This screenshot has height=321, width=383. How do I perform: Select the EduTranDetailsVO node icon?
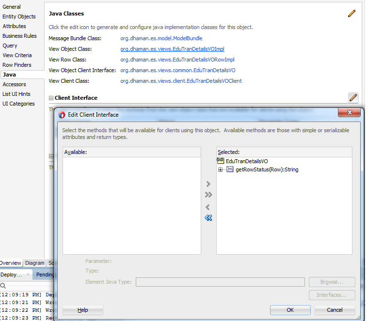pyautogui.click(x=221, y=161)
